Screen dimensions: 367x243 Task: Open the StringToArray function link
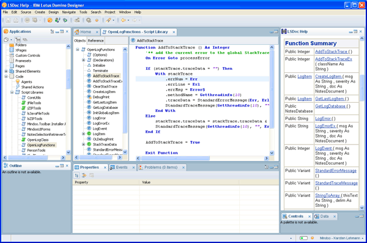pos(327,195)
